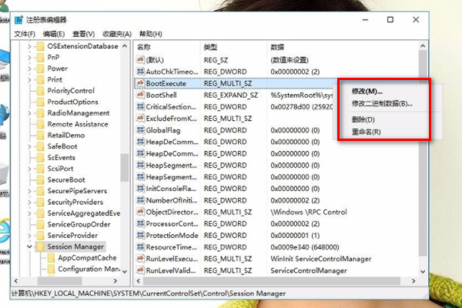The height and width of the screenshot is (308, 462).
Task: Click the BootShell value string icon
Action: (140, 95)
